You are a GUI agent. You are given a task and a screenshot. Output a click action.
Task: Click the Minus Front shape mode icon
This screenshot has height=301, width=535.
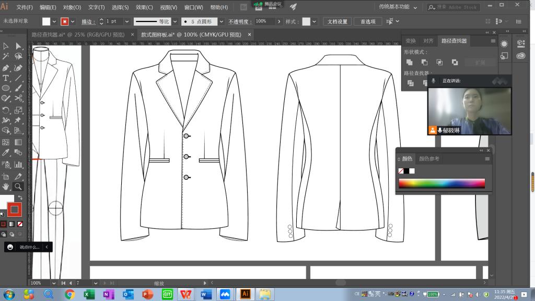(424, 62)
